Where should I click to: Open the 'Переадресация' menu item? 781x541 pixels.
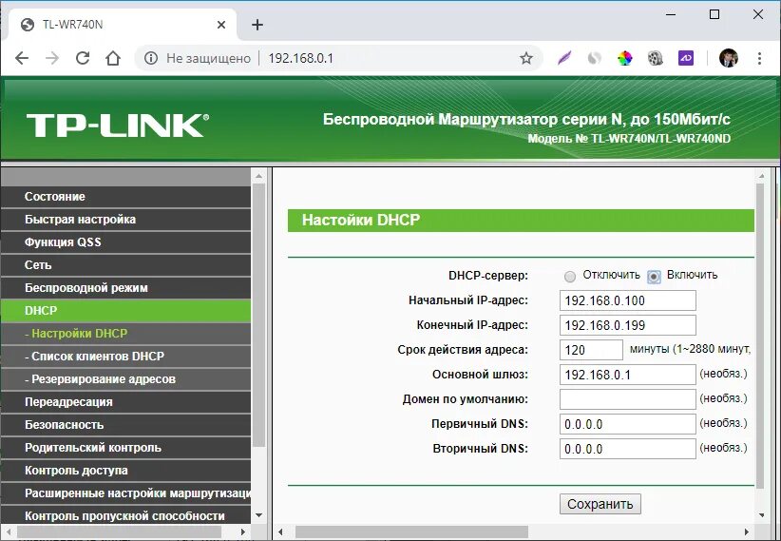pyautogui.click(x=125, y=402)
